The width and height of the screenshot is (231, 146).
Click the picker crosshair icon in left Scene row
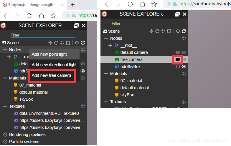click(77, 43)
